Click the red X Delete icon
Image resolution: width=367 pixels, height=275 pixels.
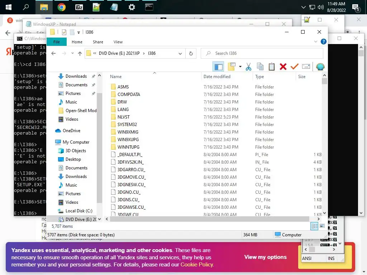point(283,67)
